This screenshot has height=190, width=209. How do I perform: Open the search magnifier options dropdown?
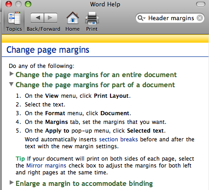click(141, 18)
